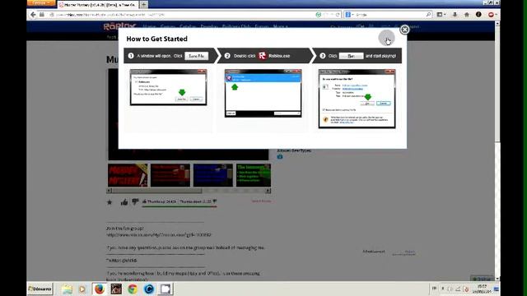Click the Run button in step 3
527x296 pixels.
coord(351,56)
